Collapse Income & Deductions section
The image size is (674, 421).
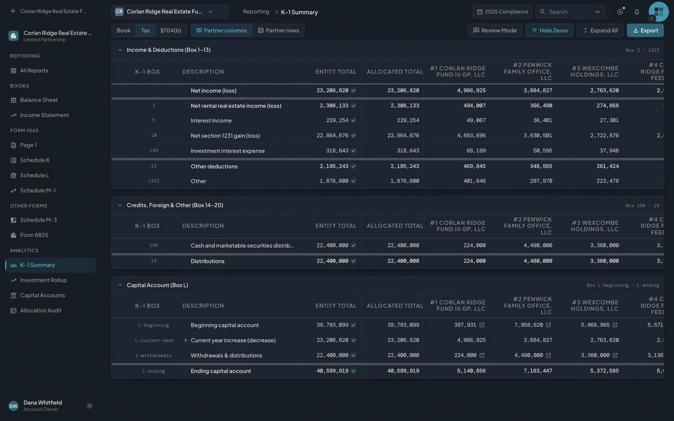click(120, 50)
